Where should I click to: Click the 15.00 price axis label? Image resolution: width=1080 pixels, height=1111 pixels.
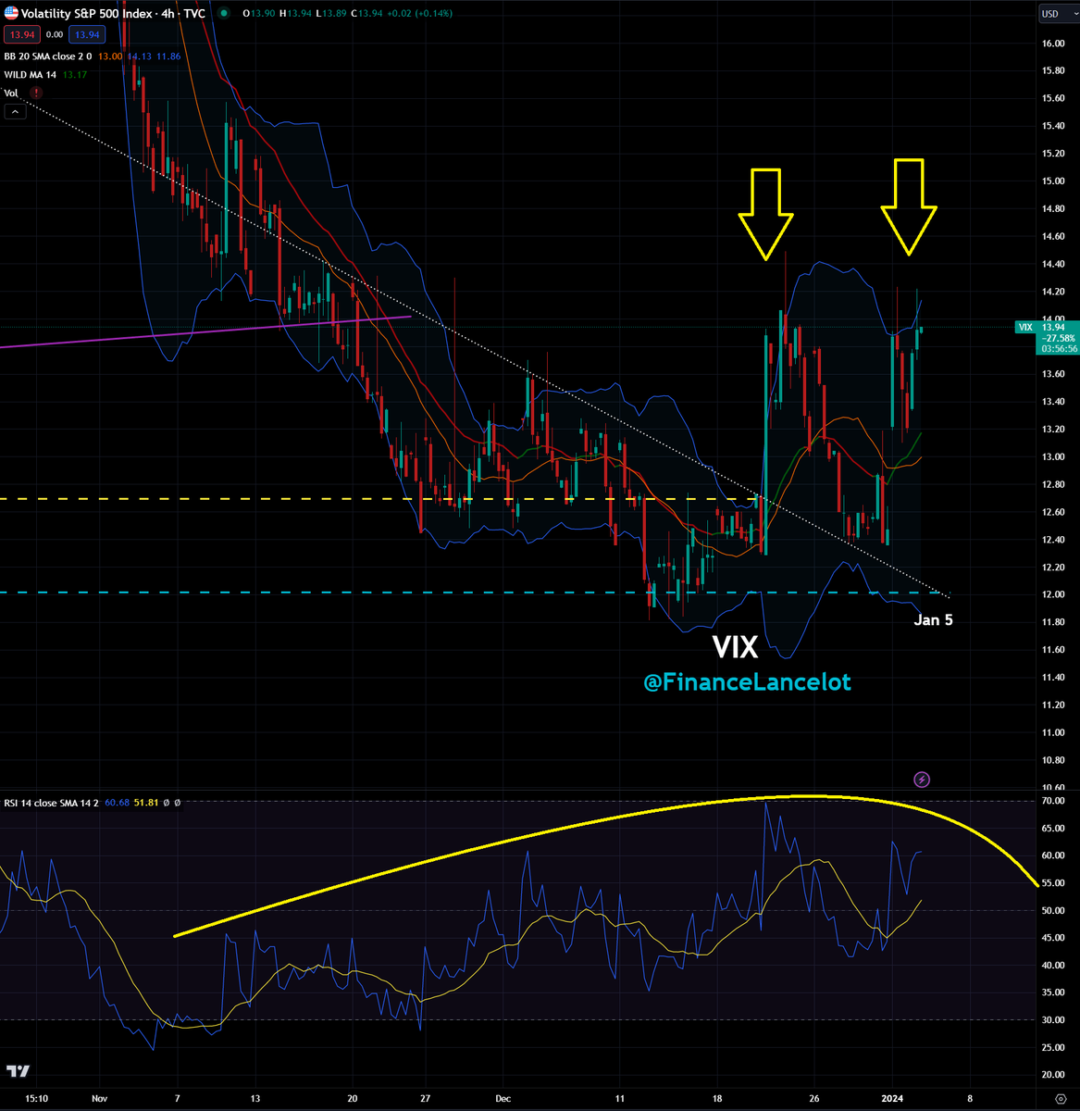coord(1052,181)
